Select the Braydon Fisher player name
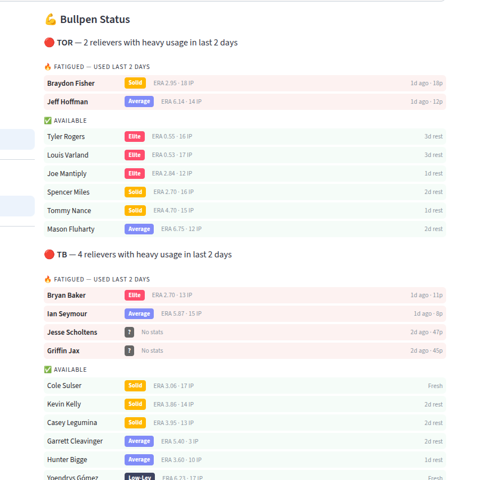477x480 pixels. [71, 83]
